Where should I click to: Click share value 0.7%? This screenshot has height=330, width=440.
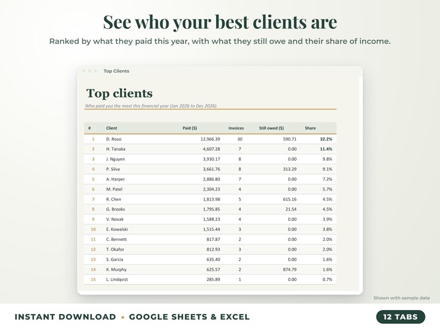(327, 280)
